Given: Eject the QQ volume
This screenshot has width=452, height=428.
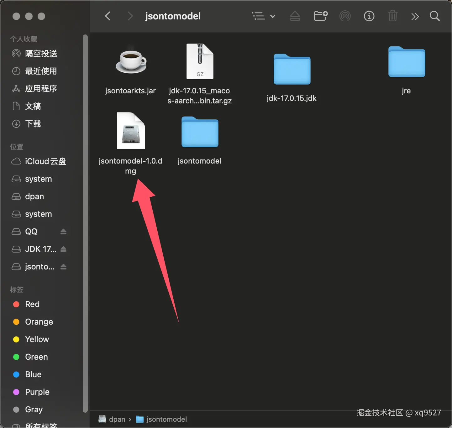Looking at the screenshot, I should (x=63, y=232).
